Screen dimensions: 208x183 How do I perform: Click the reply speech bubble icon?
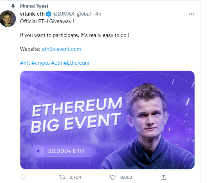[23, 177]
